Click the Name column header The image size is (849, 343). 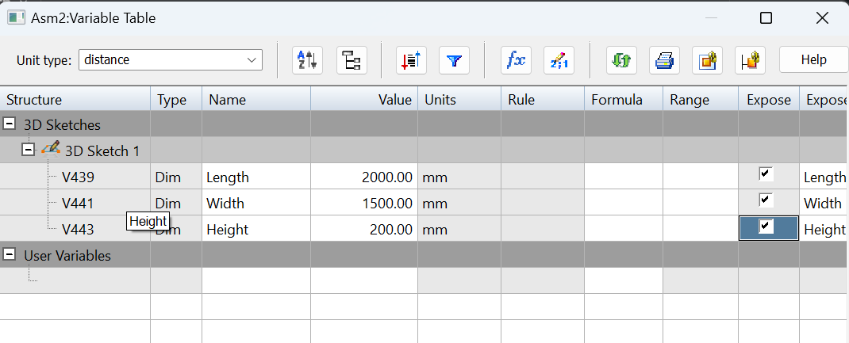255,100
